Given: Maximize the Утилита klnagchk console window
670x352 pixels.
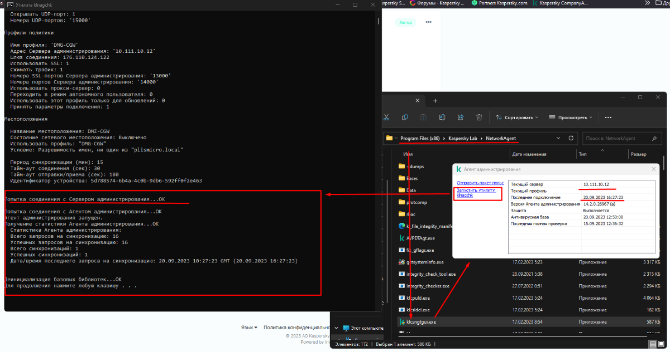Looking at the screenshot, I should [355, 4].
